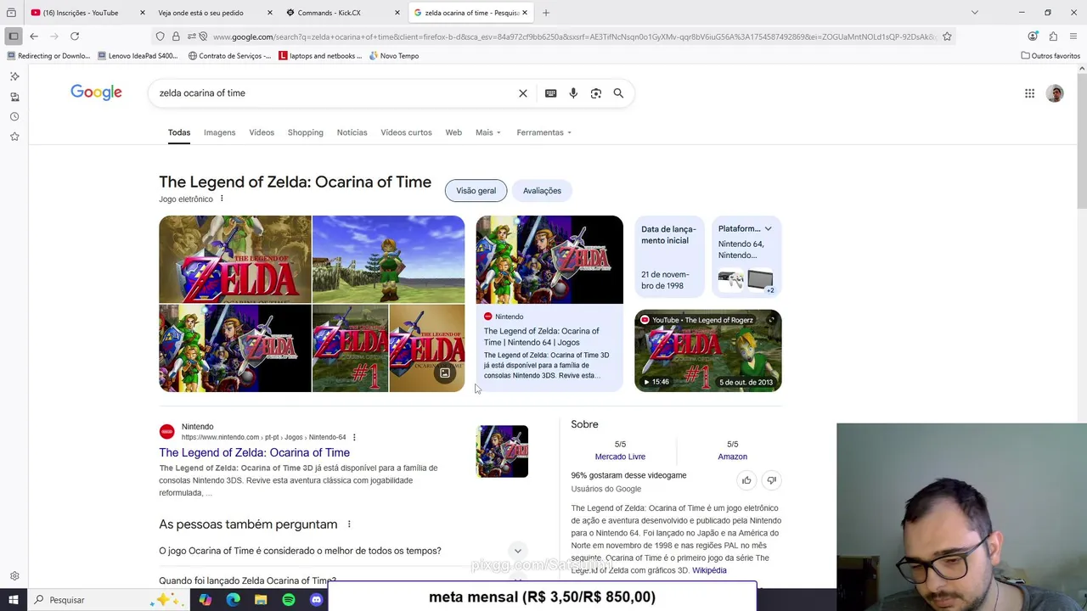
Task: Open options for As pessoas também perguntam
Action: tap(348, 524)
